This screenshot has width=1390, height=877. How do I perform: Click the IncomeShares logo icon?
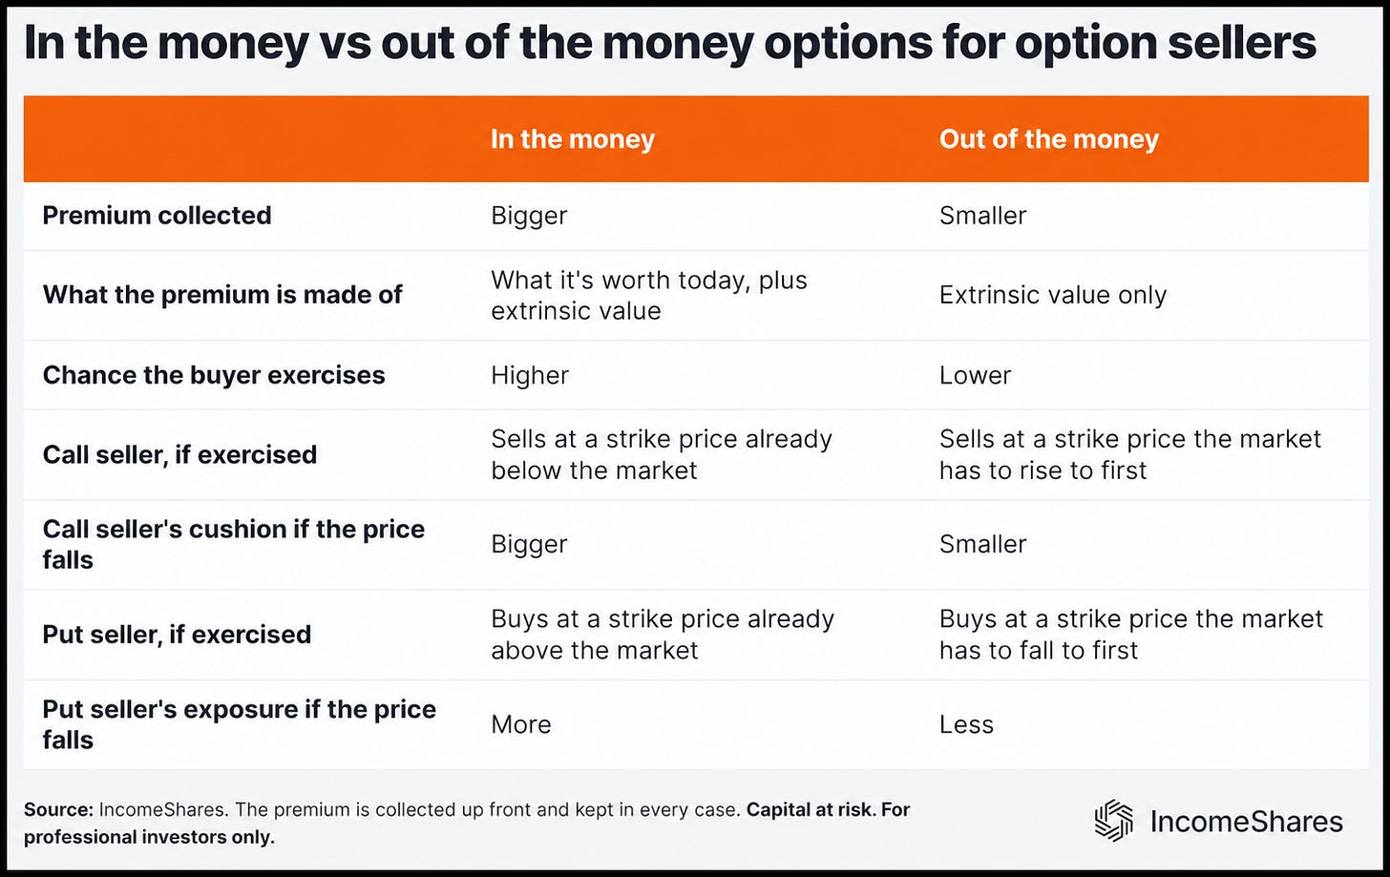(x=1114, y=822)
